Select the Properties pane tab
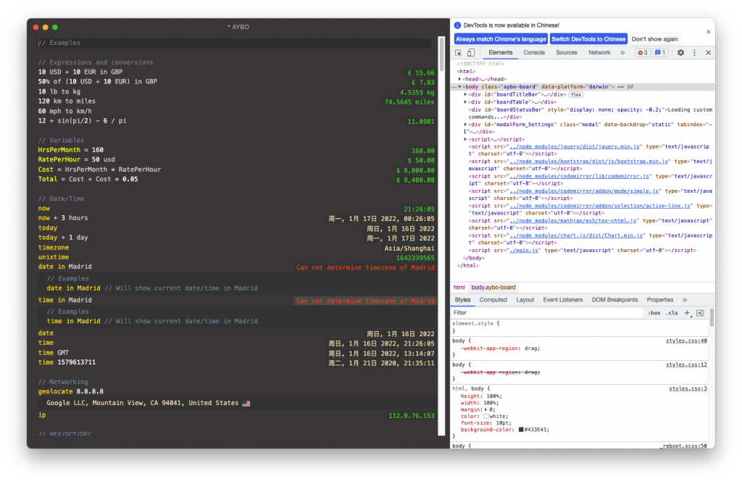 [659, 300]
